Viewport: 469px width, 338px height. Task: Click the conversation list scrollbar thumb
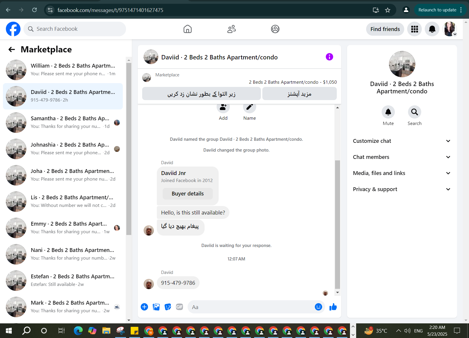129,149
